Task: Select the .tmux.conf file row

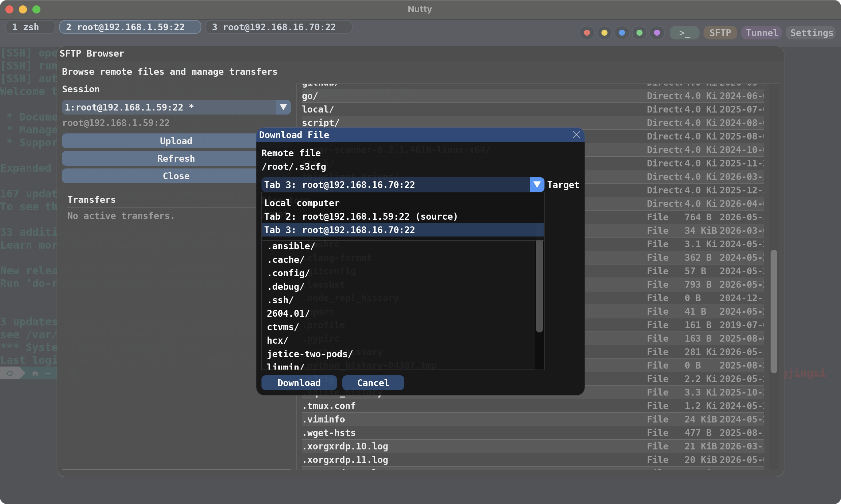Action: point(533,406)
